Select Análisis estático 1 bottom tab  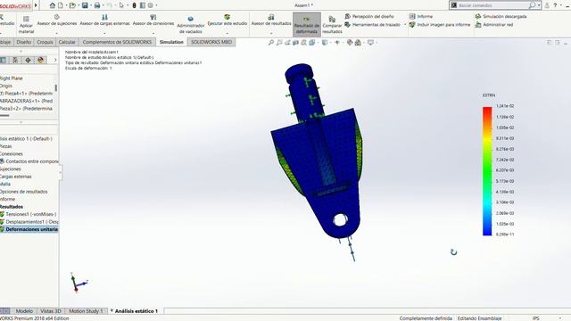136,311
